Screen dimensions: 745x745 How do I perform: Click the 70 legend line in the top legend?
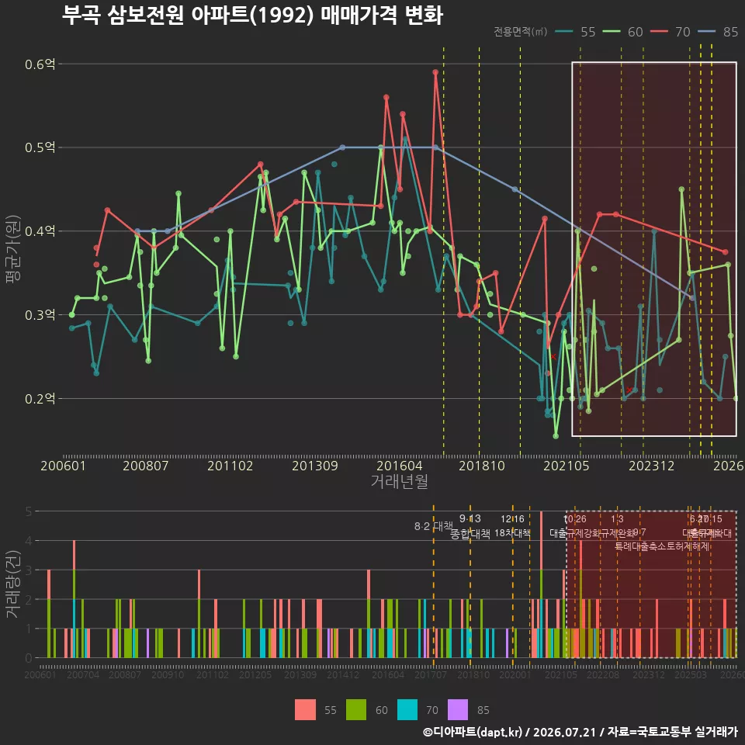[659, 32]
